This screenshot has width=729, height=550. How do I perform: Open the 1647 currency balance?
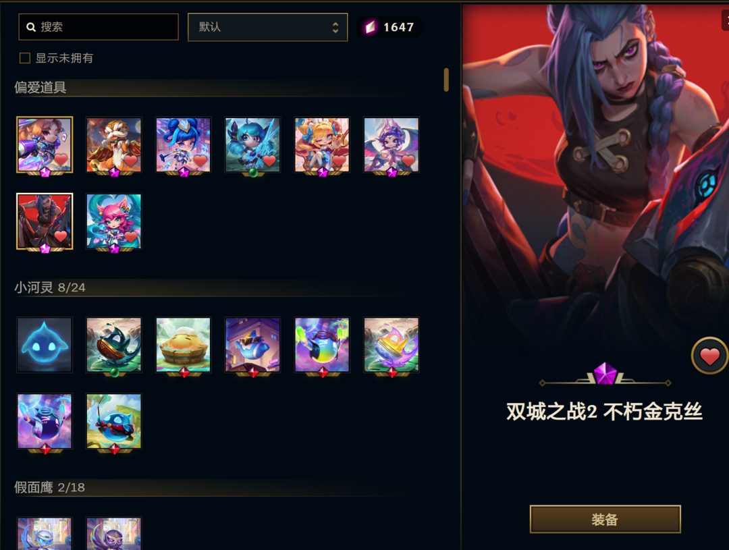pyautogui.click(x=389, y=27)
